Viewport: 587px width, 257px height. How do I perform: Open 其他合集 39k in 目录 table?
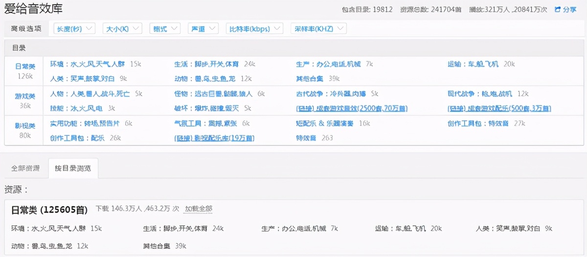click(310, 78)
